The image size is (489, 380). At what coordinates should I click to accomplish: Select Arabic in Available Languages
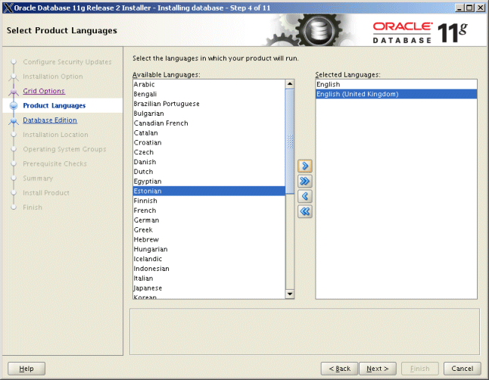click(209, 84)
